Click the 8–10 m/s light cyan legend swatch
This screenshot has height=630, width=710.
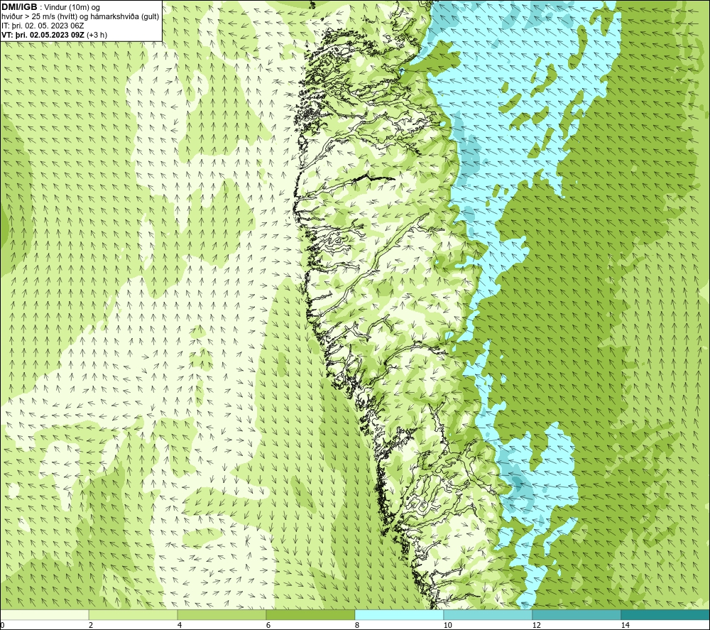click(399, 615)
